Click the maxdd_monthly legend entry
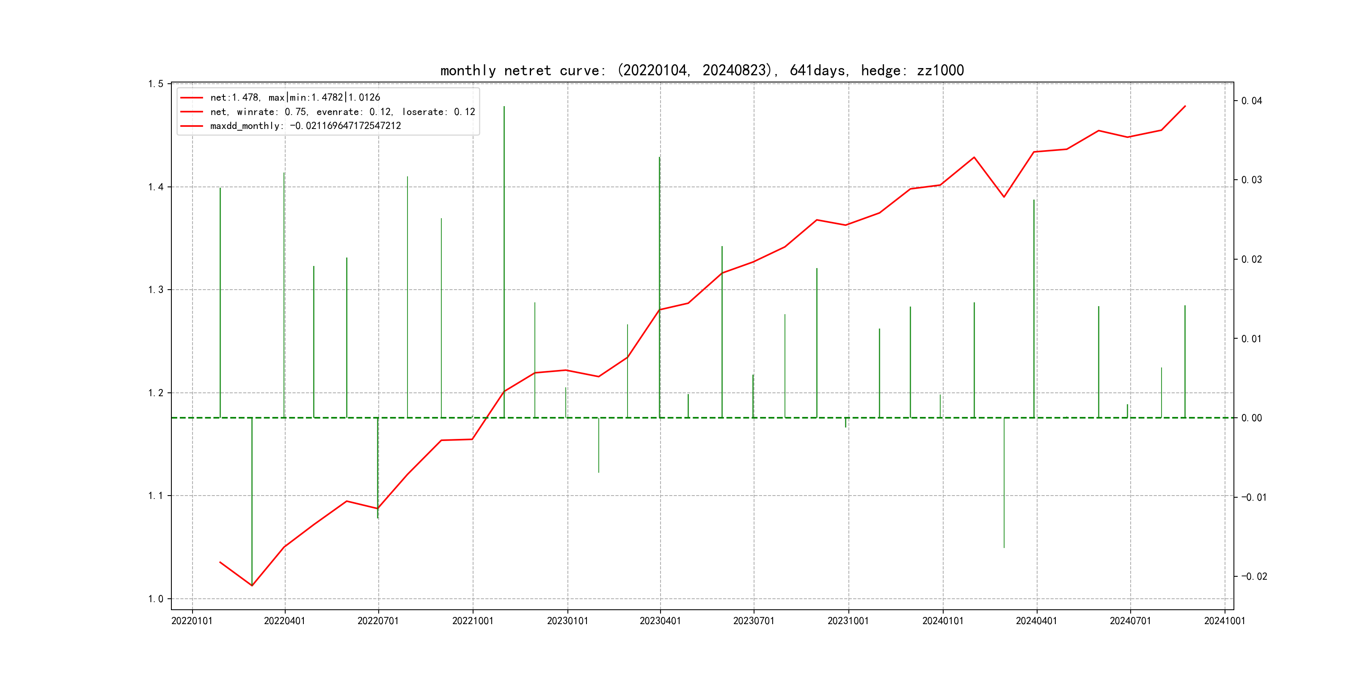Screen dimensions: 1371x685 306,126
